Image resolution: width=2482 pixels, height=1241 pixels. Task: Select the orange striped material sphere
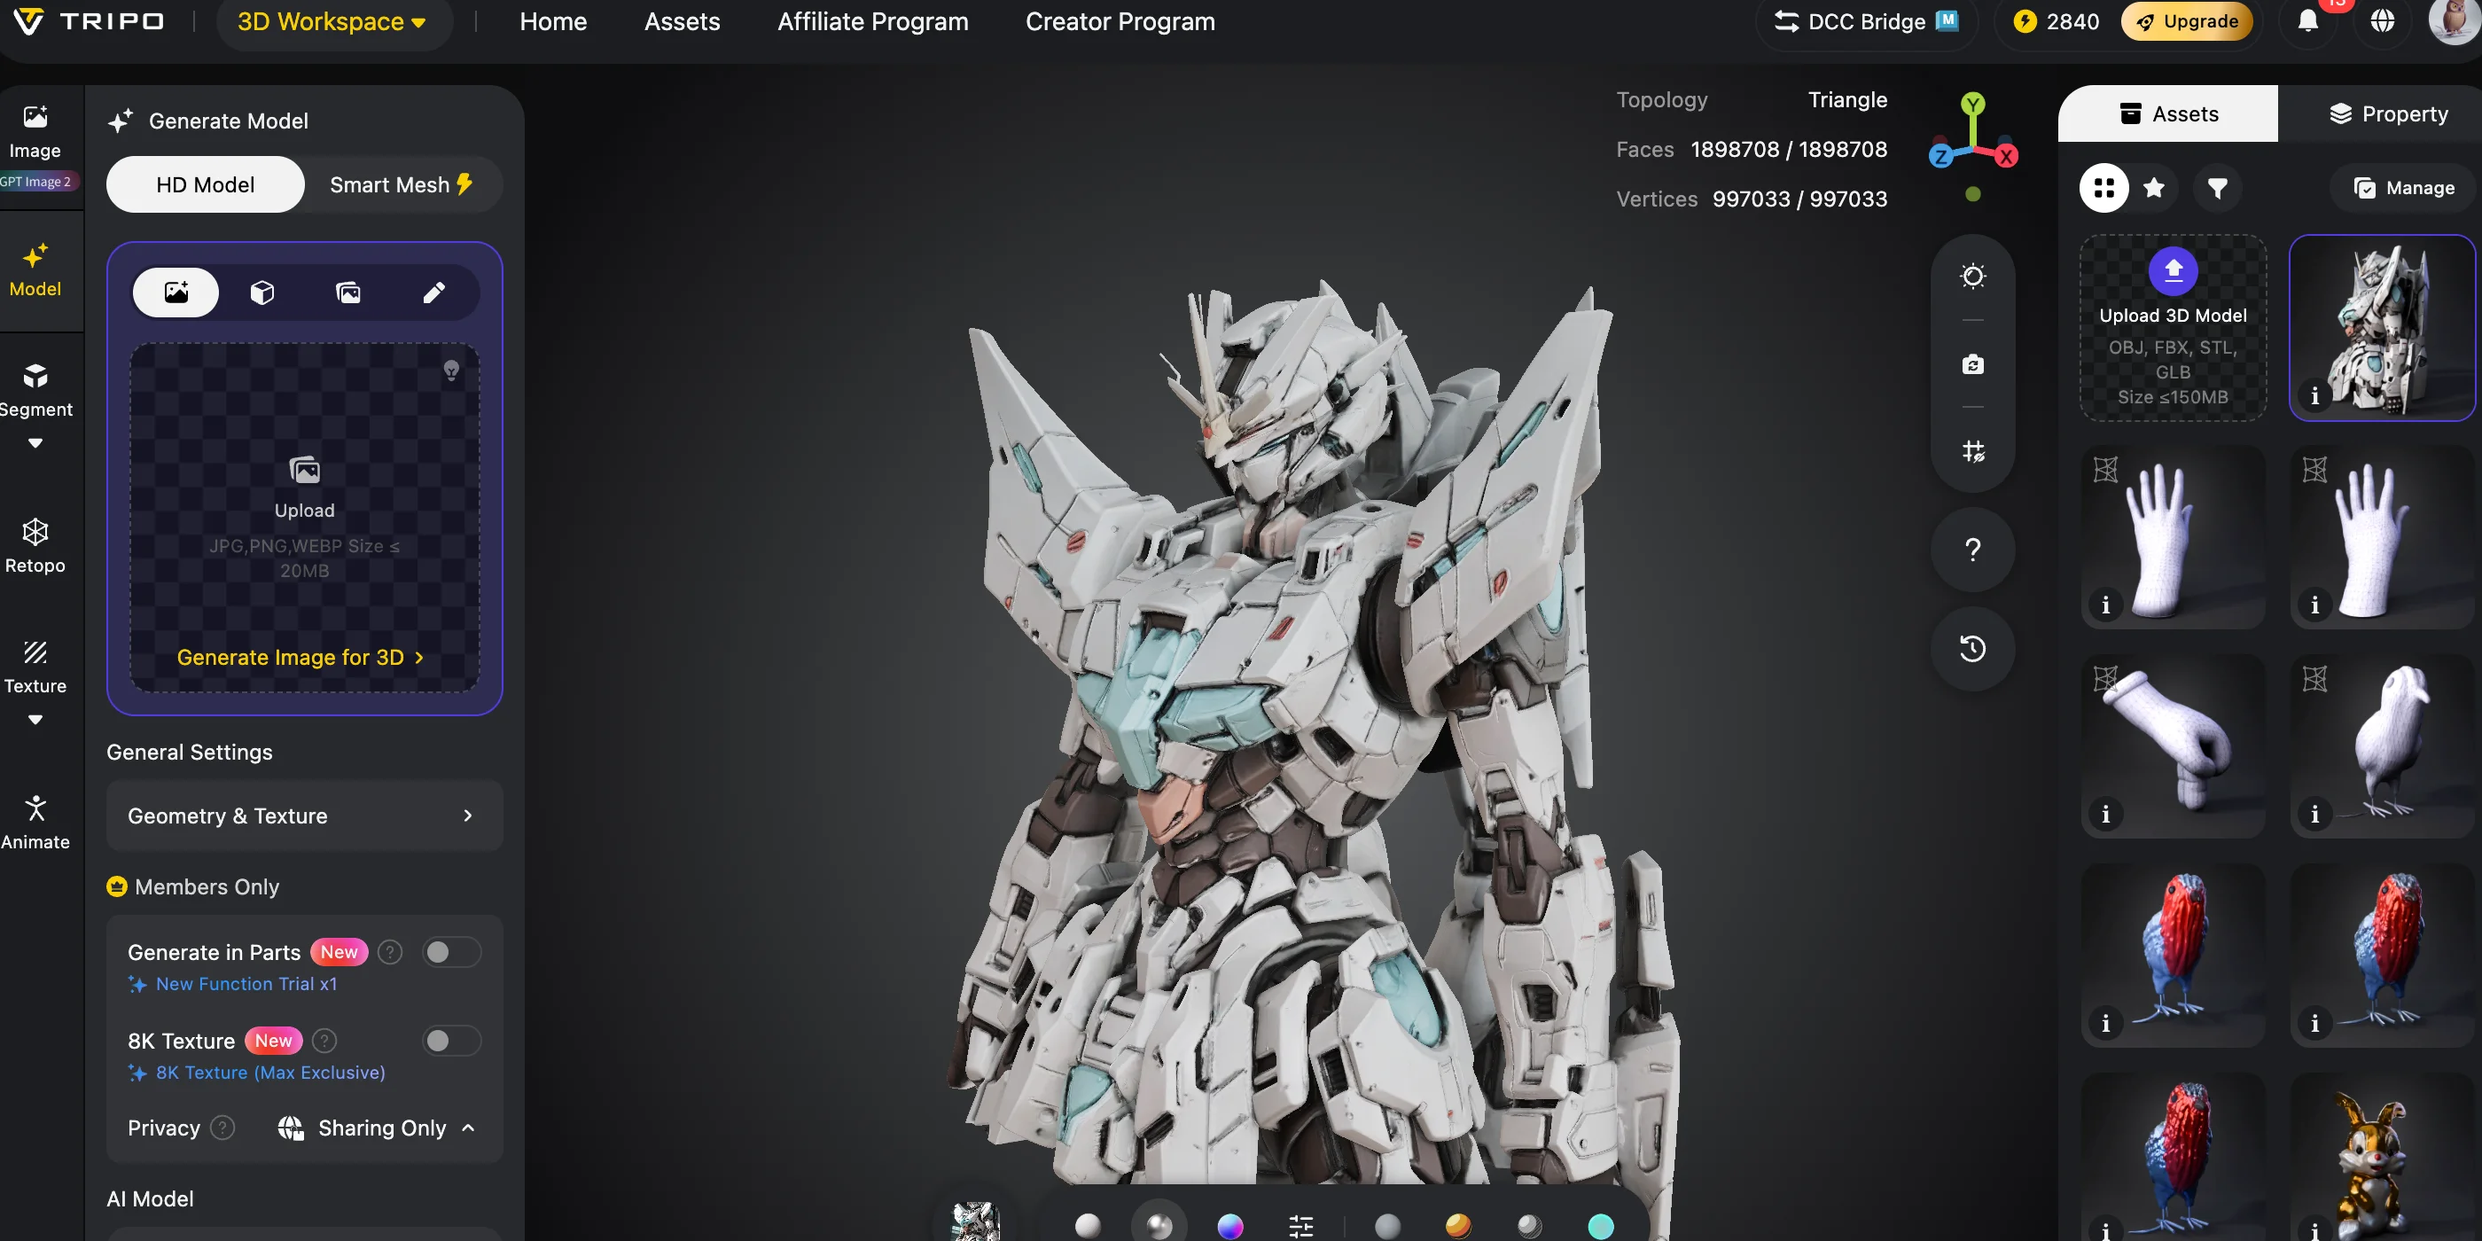(1458, 1226)
